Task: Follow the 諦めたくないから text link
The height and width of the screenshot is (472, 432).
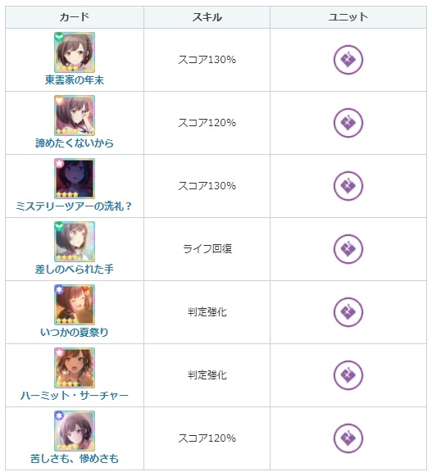Action: tap(75, 143)
